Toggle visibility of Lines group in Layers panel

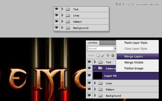(x=89, y=83)
